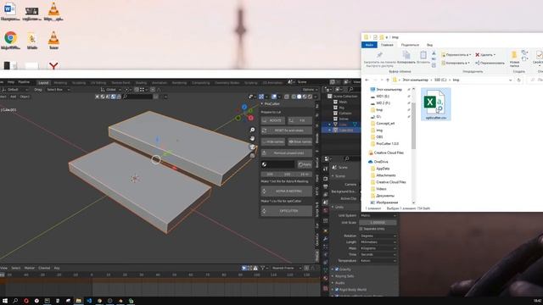Click the Удалить delete icon in Explorer
543x305 pixels.
tap(478, 54)
